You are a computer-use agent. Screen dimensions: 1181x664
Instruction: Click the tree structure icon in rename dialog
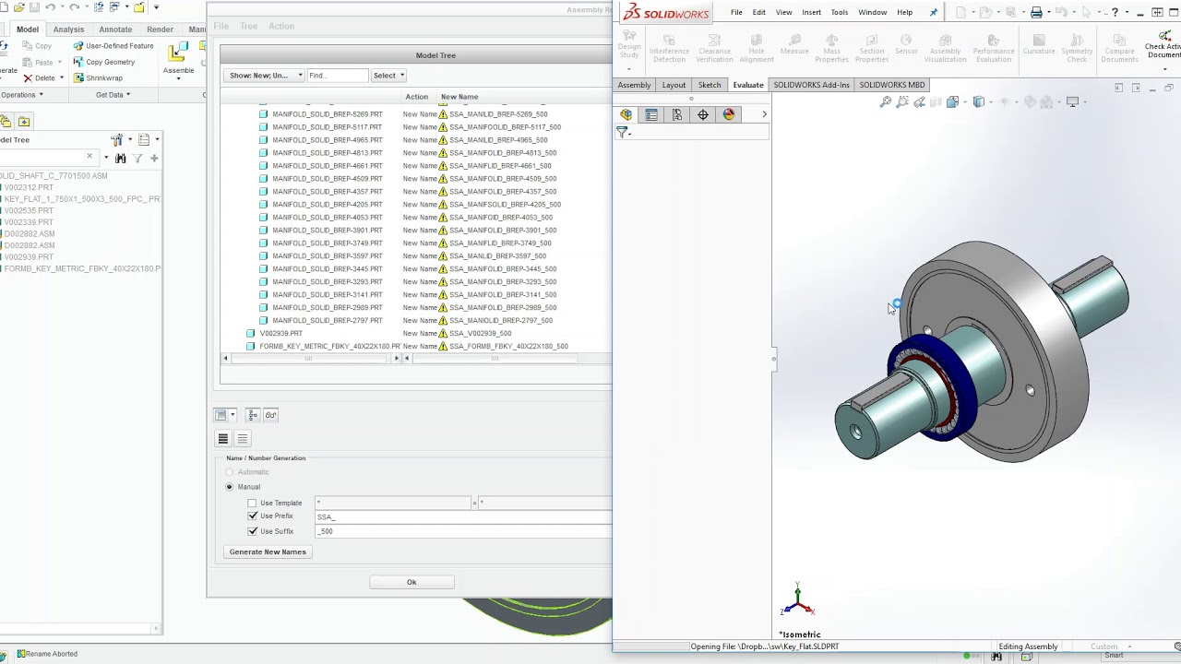[253, 415]
